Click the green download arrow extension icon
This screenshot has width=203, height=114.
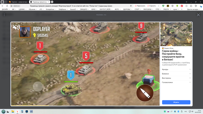pos(177,6)
